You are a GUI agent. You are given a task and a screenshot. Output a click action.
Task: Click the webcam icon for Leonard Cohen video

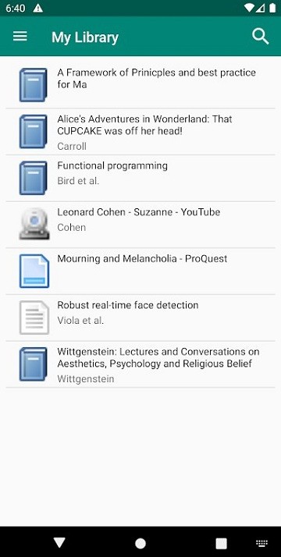pyautogui.click(x=34, y=224)
